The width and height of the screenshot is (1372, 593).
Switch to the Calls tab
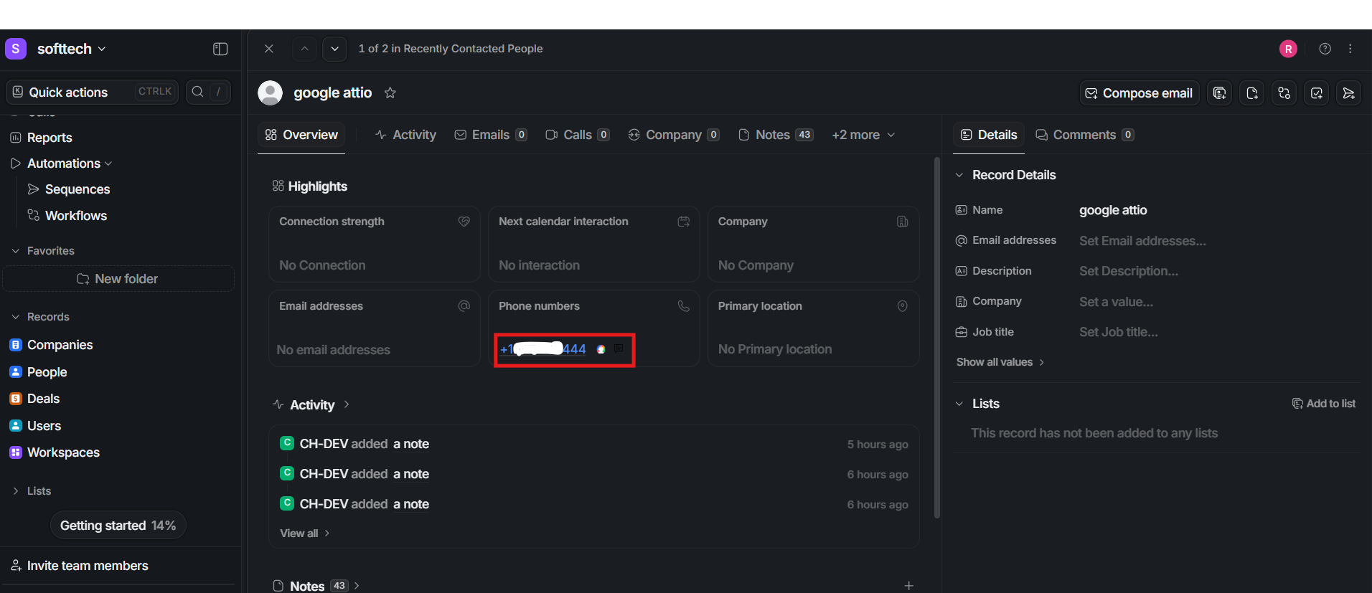[578, 135]
